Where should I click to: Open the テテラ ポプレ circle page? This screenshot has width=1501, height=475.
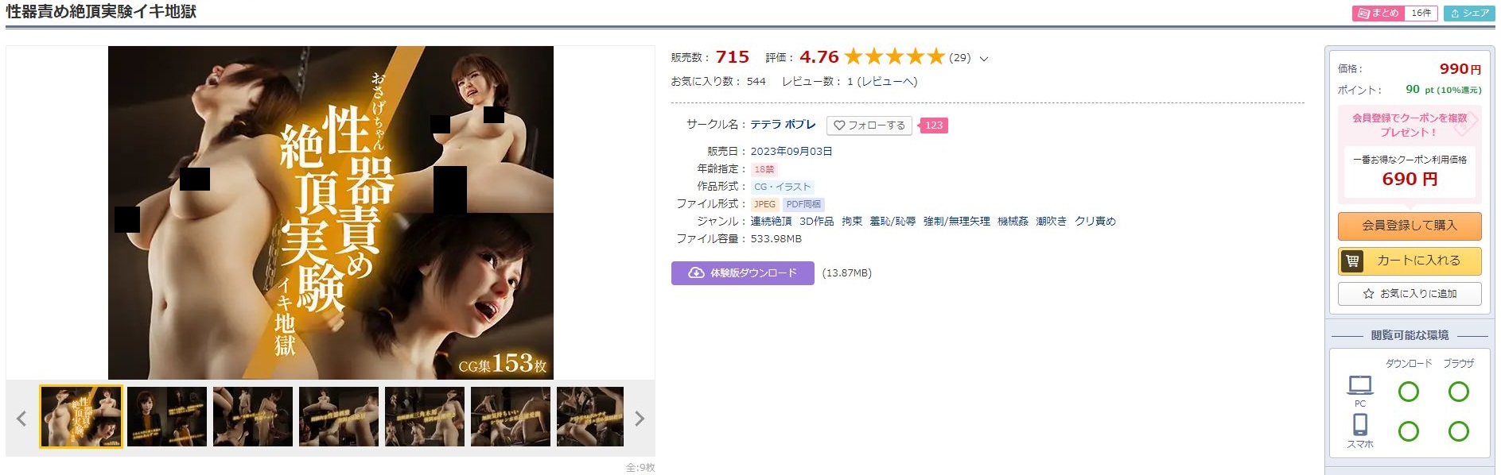click(783, 125)
